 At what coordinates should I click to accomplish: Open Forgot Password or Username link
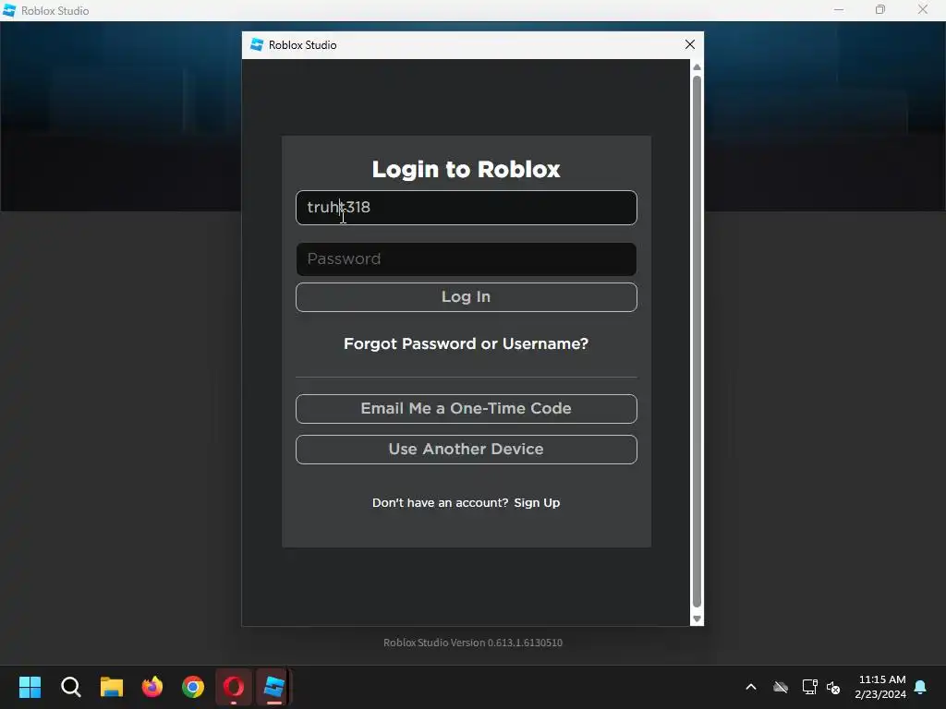466,343
